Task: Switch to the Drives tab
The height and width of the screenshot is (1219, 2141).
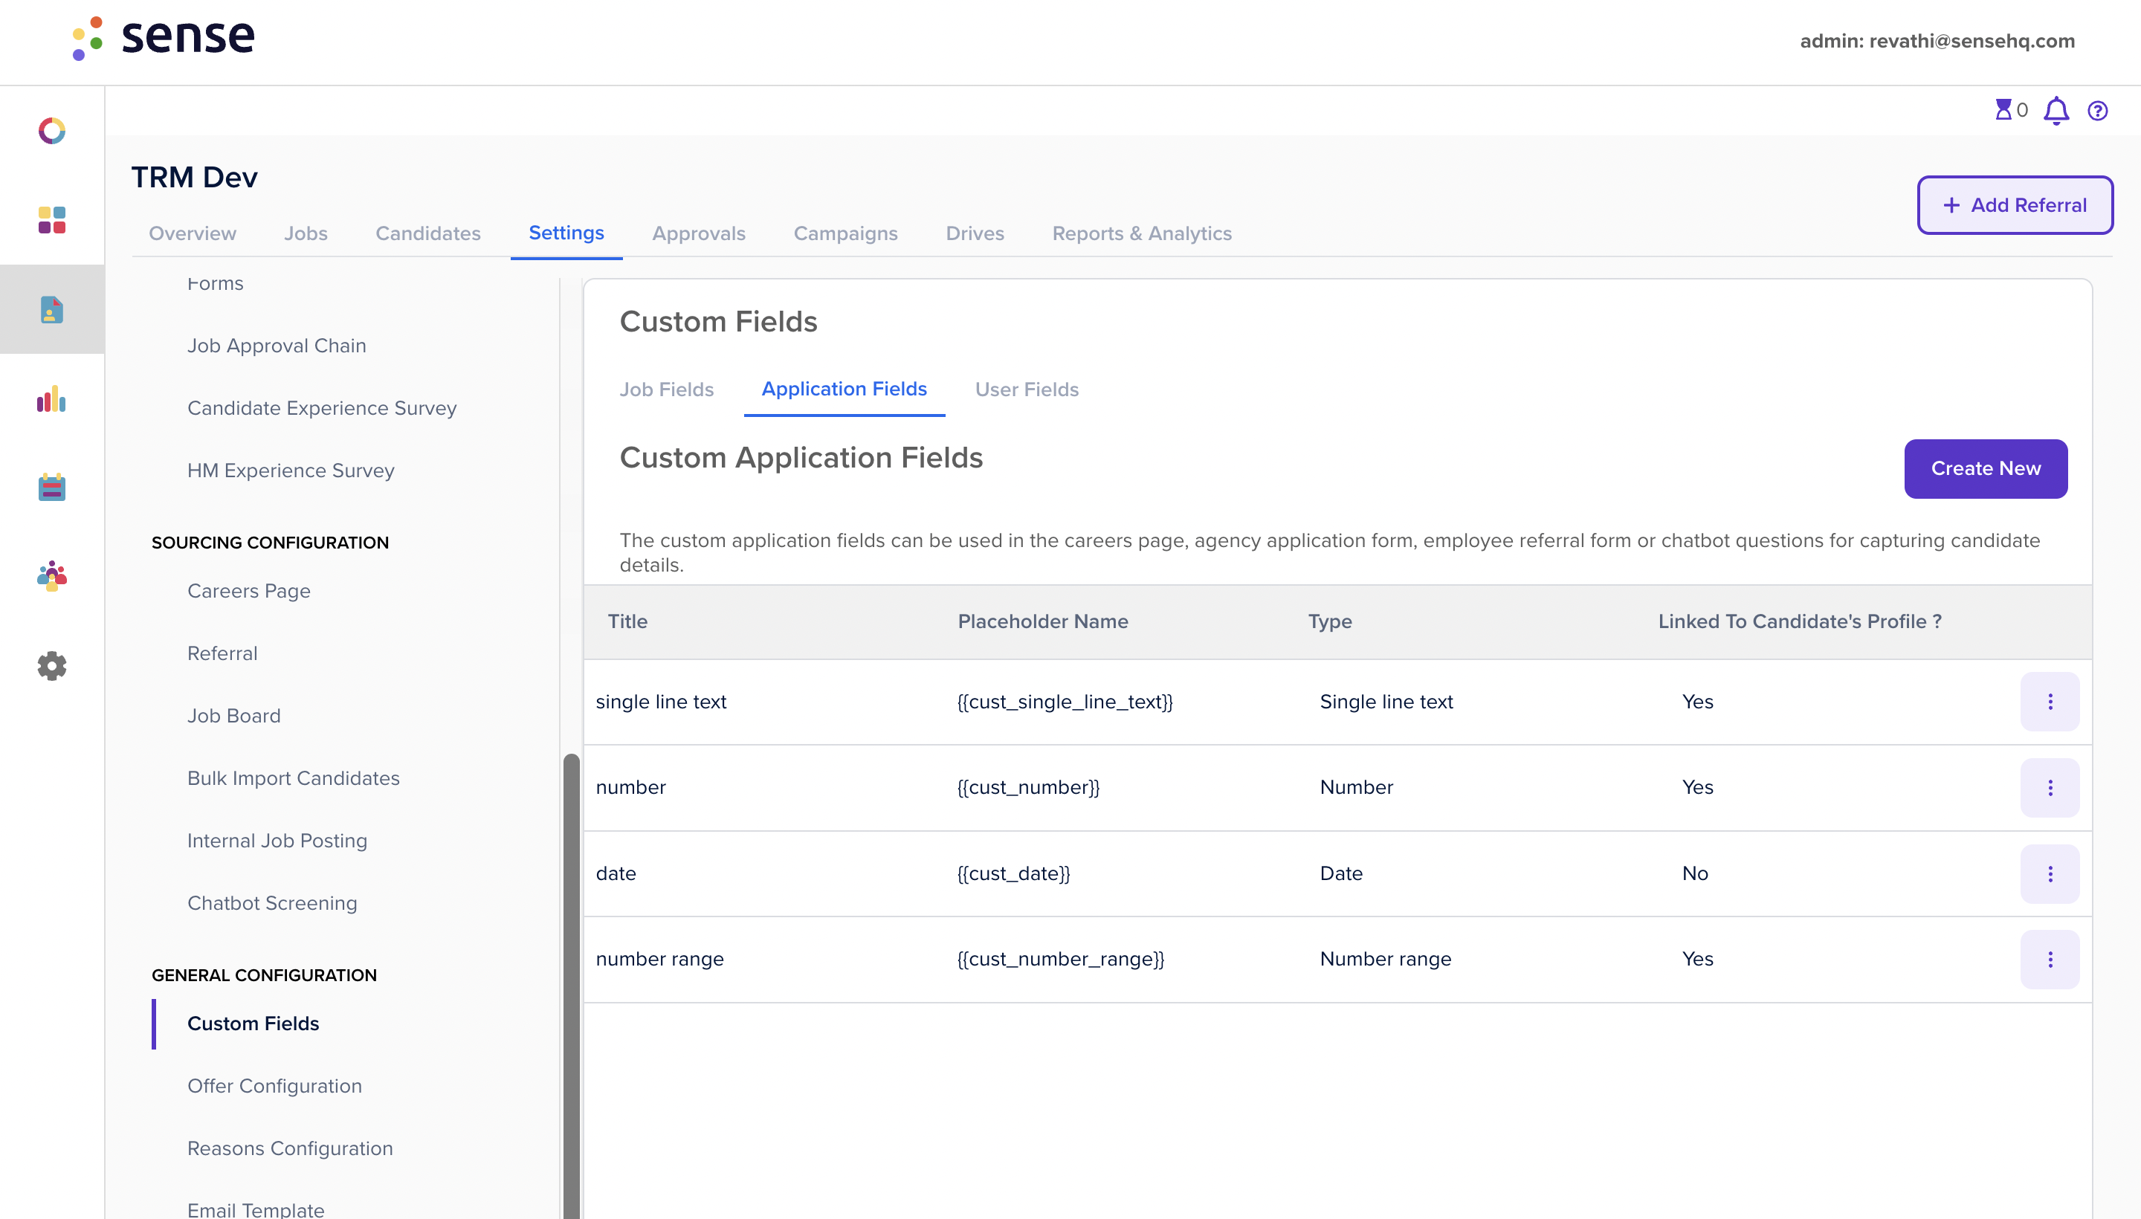Action: click(975, 233)
